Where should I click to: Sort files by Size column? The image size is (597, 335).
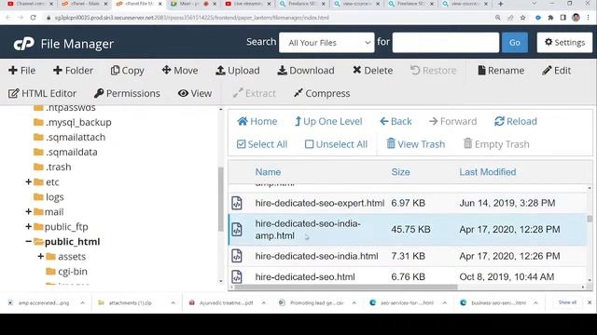[400, 172]
